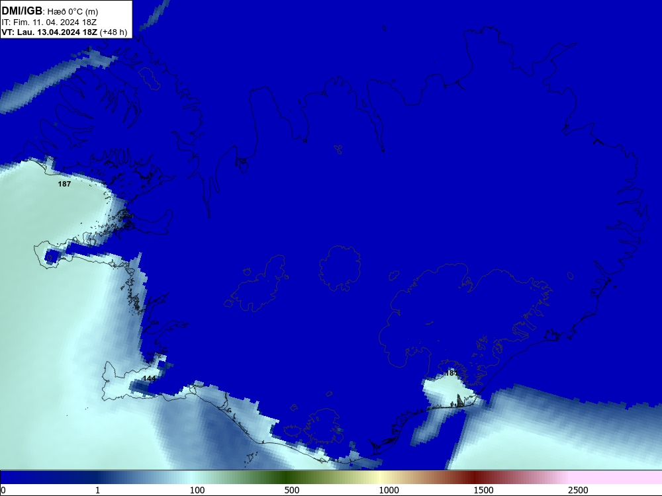Viewport: 662px width, 496px height.
Task: Click the legend tick label 1500
Action: [x=483, y=490]
